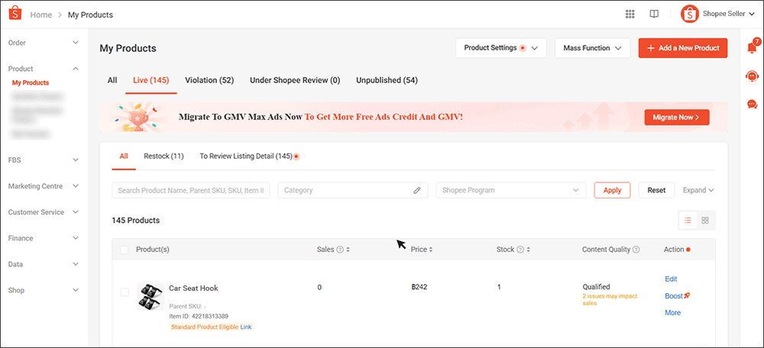Click the Content Quality help icon
This screenshot has height=348, width=764.
click(x=636, y=250)
